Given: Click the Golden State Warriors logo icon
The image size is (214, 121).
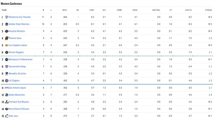Looking at the screenshot, I should point(6,24).
